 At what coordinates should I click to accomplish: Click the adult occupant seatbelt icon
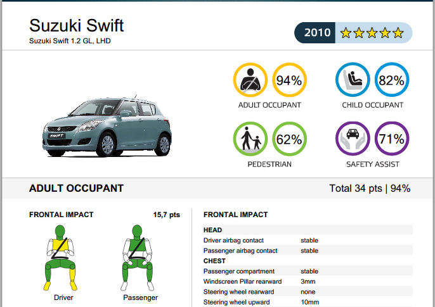coord(250,80)
